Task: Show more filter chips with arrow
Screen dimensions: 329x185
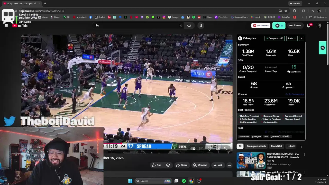Action: tap(301, 146)
